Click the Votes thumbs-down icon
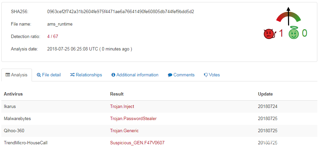Image resolution: width=318 pixels, height=148 pixels. click(206, 75)
